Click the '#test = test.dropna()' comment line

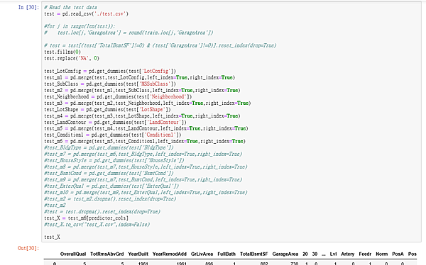(102, 212)
